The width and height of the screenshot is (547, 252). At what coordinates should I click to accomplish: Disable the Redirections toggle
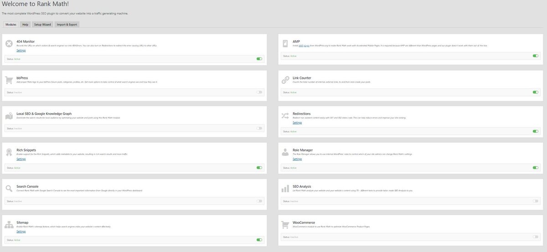pyautogui.click(x=536, y=131)
